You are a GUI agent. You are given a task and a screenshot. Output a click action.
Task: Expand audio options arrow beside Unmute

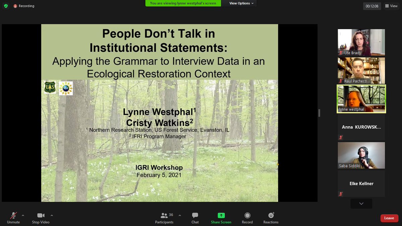click(23, 215)
